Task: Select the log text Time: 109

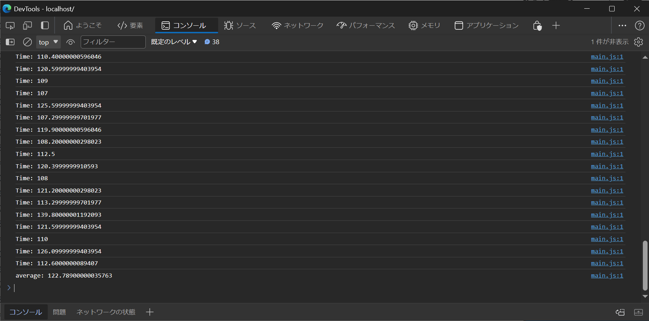Action: coord(31,81)
